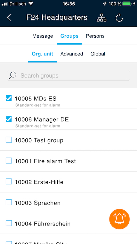Image resolution: width=137 pixels, height=244 pixels.
Task: Select the 10004 Führerschein group label
Action: 43,224
